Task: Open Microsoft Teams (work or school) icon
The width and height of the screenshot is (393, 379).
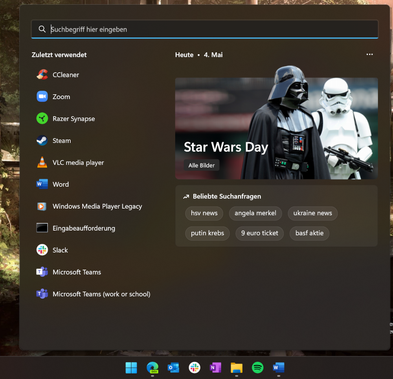Action: (x=42, y=294)
